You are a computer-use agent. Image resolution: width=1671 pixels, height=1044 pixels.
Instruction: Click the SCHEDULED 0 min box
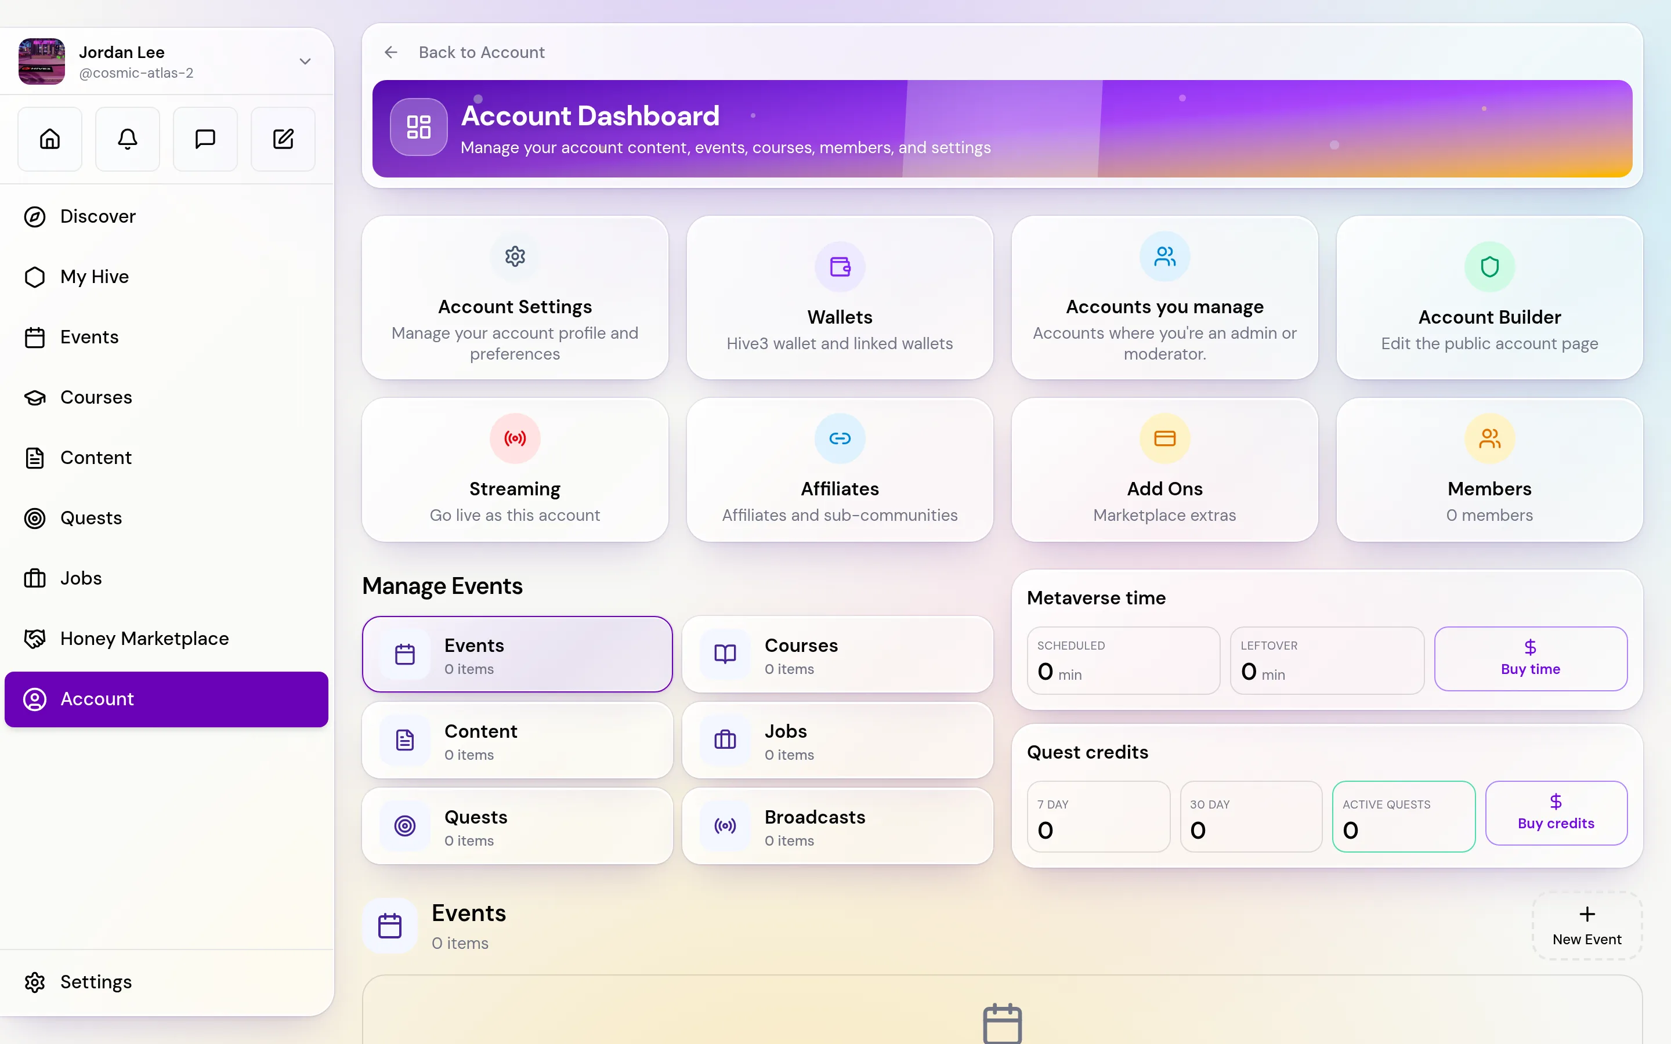tap(1123, 660)
